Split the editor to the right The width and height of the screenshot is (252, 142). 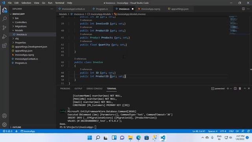pyautogui.click(x=243, y=9)
